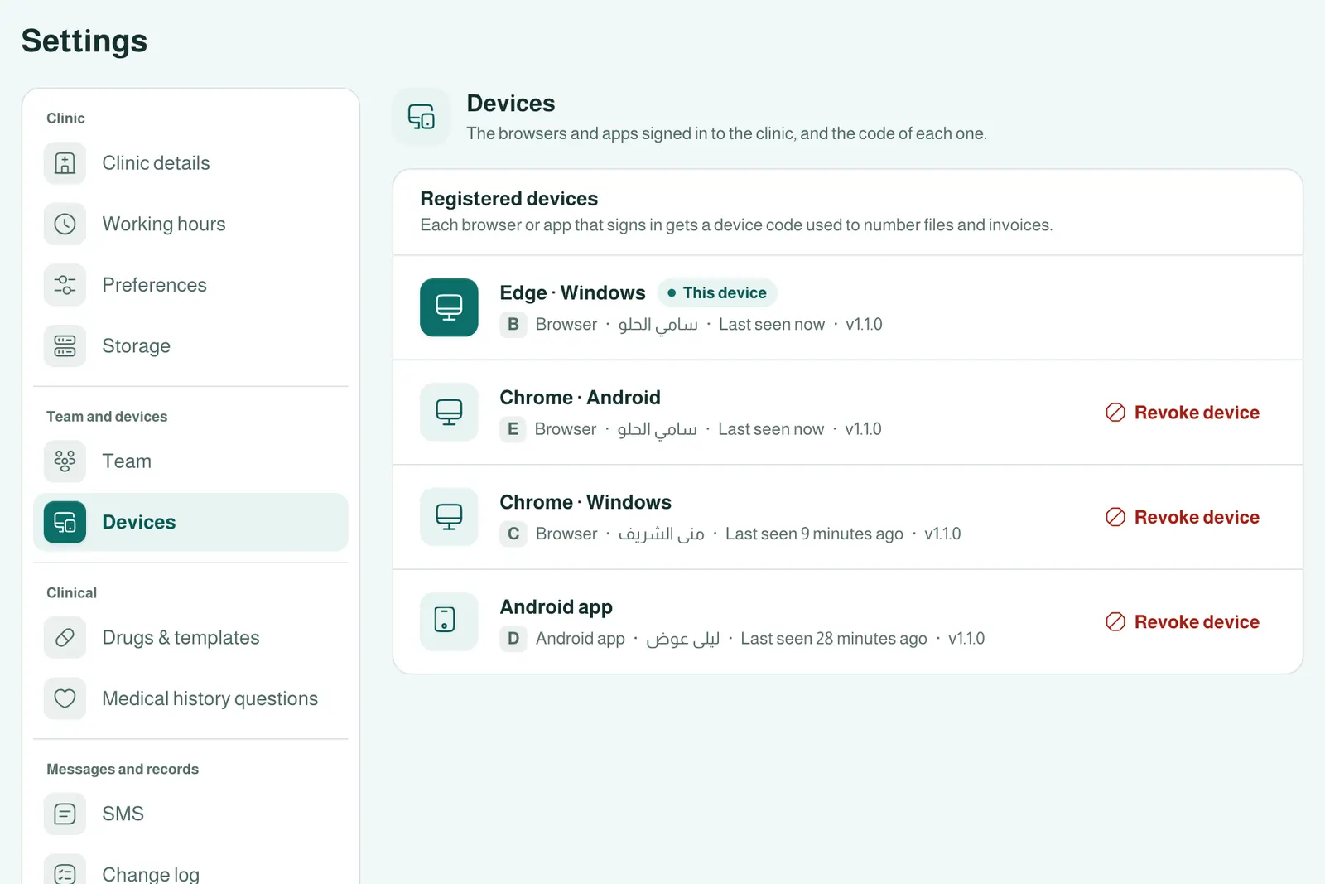Click the Team people icon
The height and width of the screenshot is (884, 1325).
[65, 461]
